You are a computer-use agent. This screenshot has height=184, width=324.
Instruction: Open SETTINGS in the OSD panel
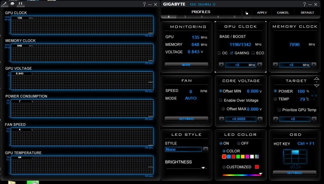[295, 173]
